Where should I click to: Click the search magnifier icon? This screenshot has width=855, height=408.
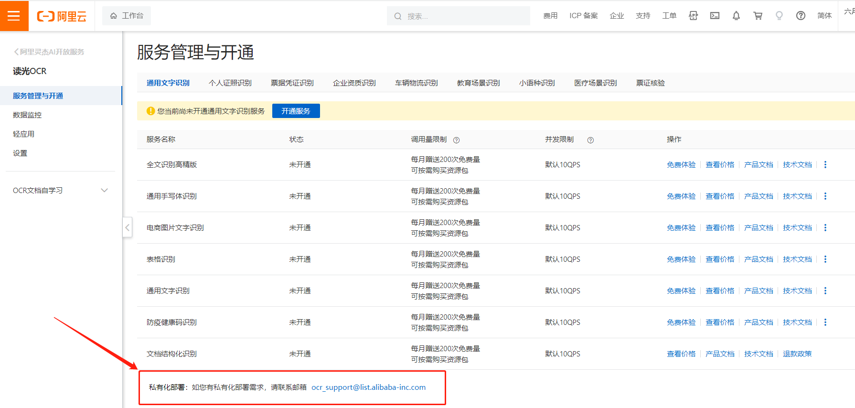(397, 16)
